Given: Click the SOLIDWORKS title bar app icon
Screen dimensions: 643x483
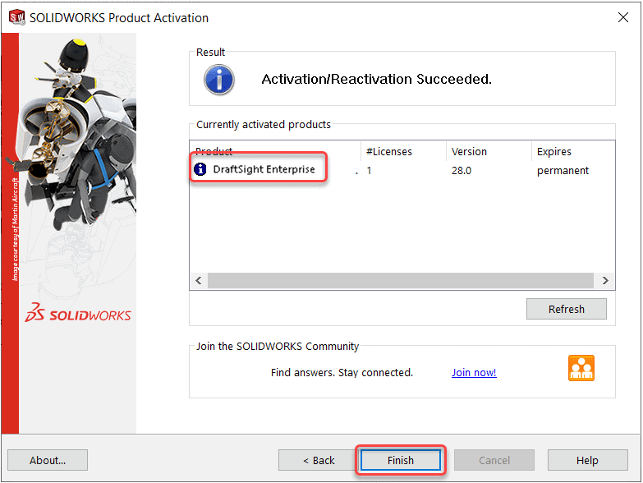Looking at the screenshot, I should [x=16, y=17].
